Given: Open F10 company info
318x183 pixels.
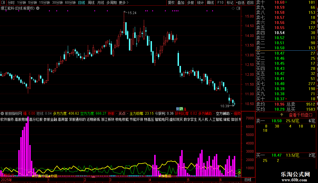Looking at the screenshot, I should 220,3.
